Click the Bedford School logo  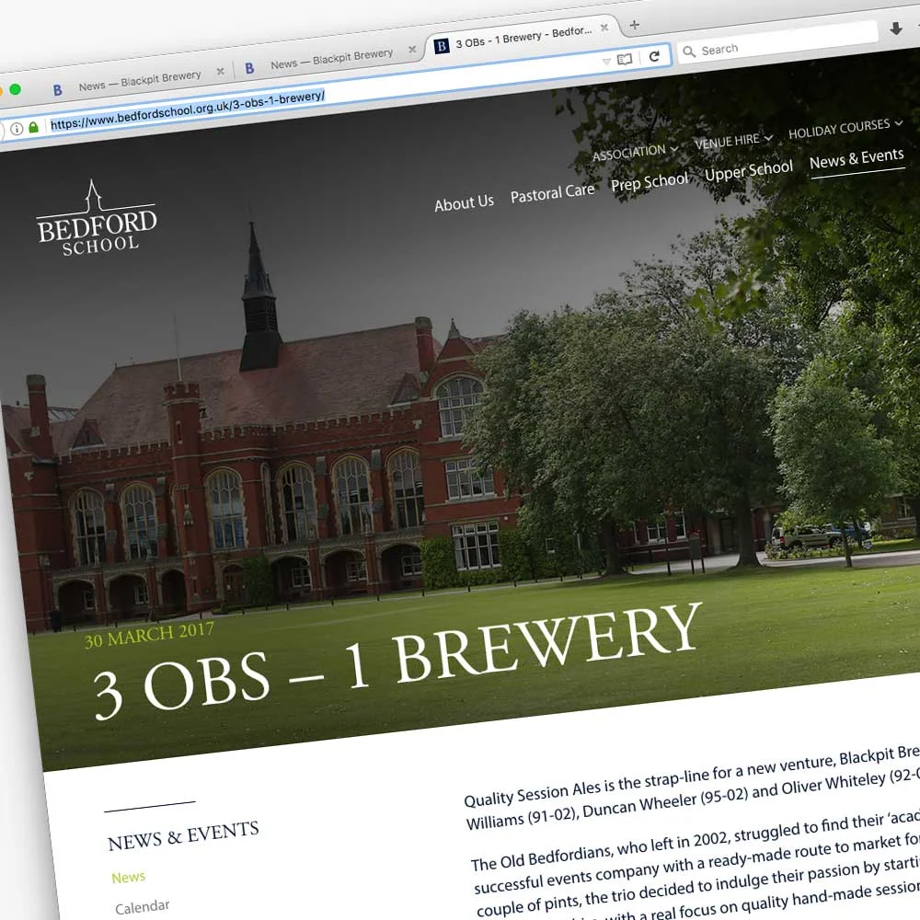pyautogui.click(x=97, y=220)
